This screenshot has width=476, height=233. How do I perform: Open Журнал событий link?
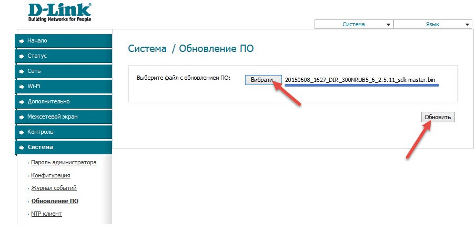[x=54, y=188]
